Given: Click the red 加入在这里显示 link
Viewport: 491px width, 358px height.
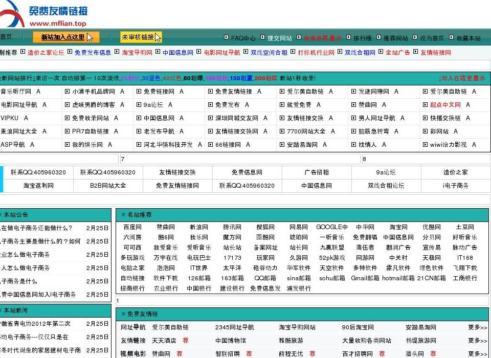Looking at the screenshot, I should click(x=462, y=78).
